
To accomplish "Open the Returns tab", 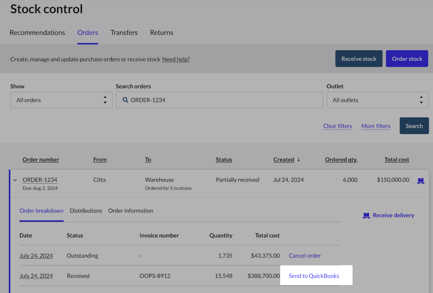I will click(x=161, y=33).
